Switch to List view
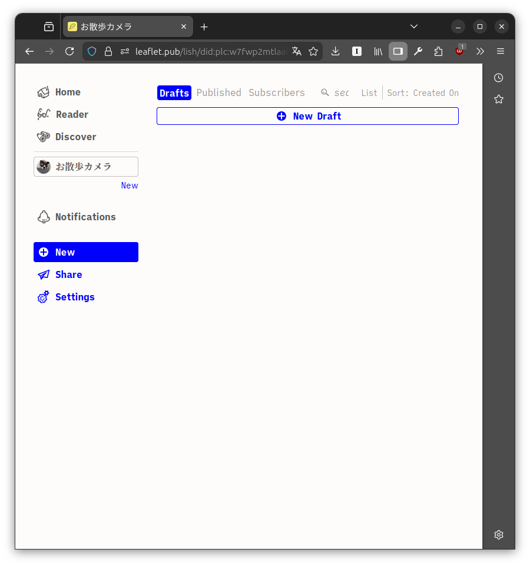 pos(369,92)
